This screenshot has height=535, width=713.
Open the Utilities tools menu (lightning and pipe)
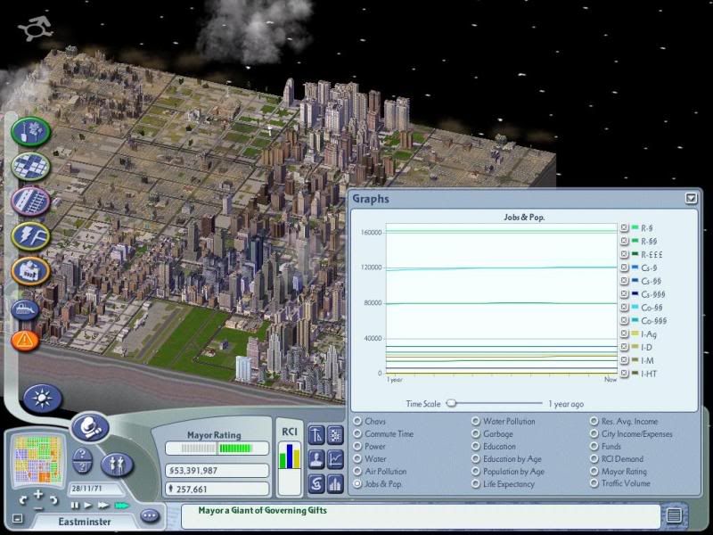[x=31, y=236]
